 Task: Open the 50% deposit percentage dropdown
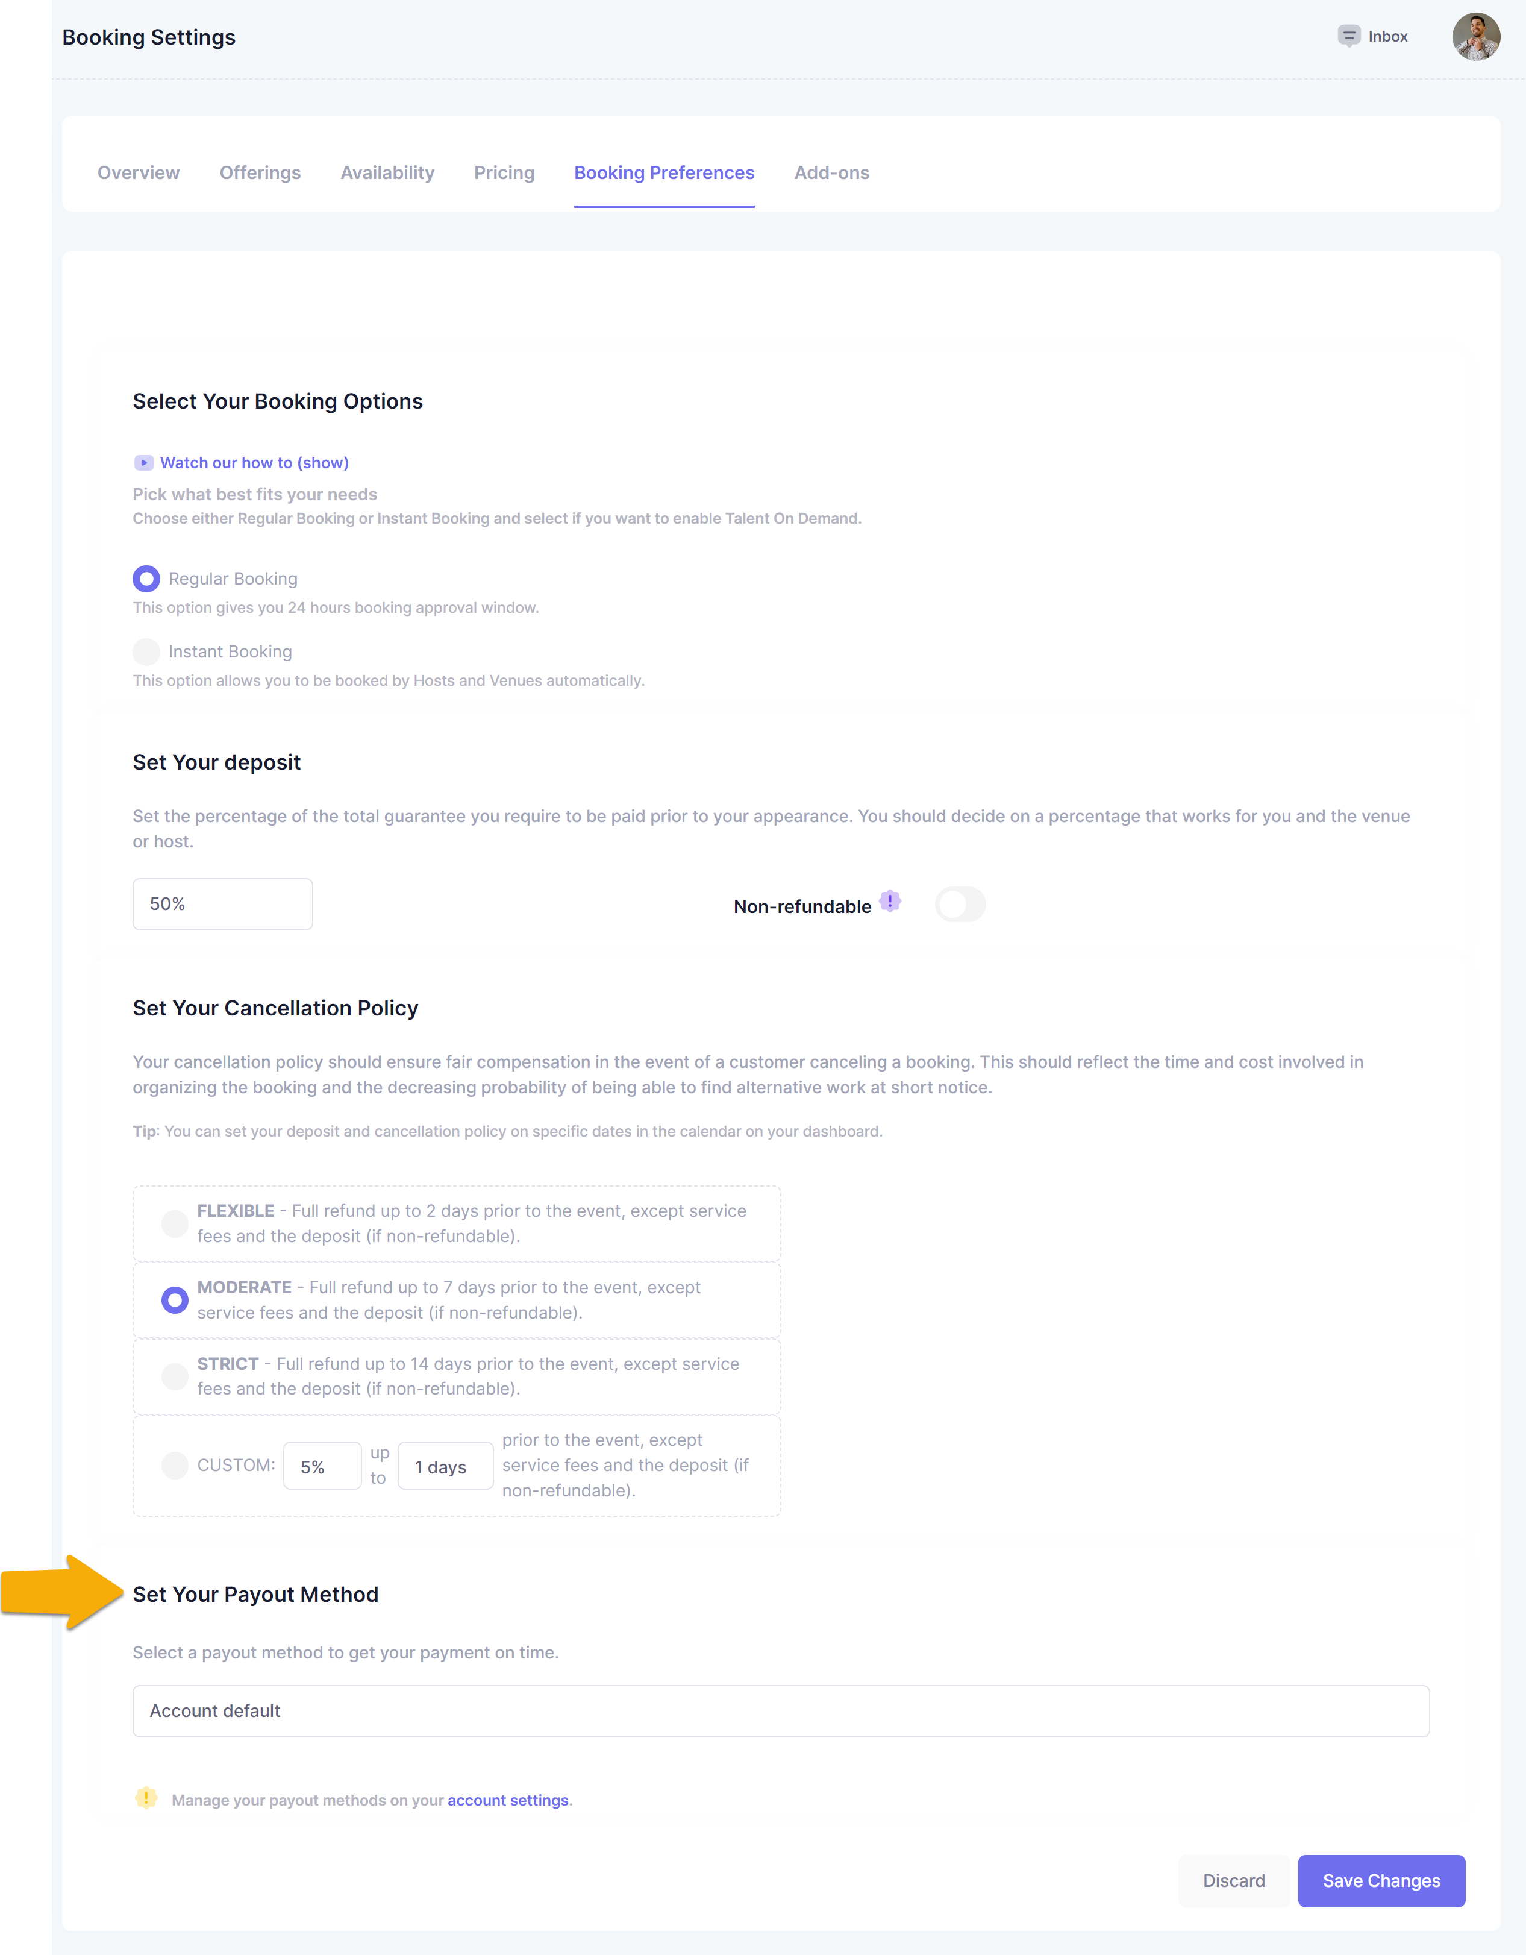tap(222, 904)
